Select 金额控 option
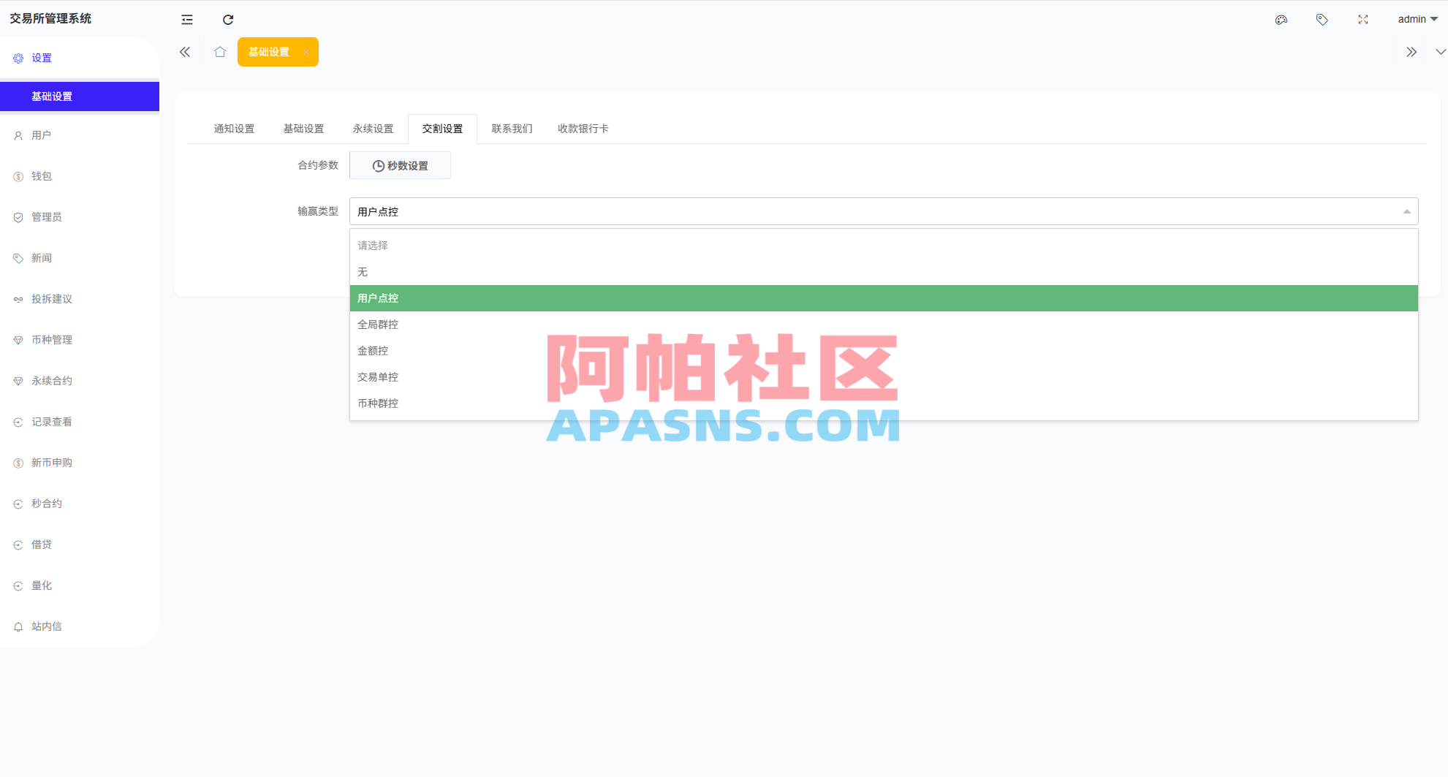1448x777 pixels. (x=373, y=350)
